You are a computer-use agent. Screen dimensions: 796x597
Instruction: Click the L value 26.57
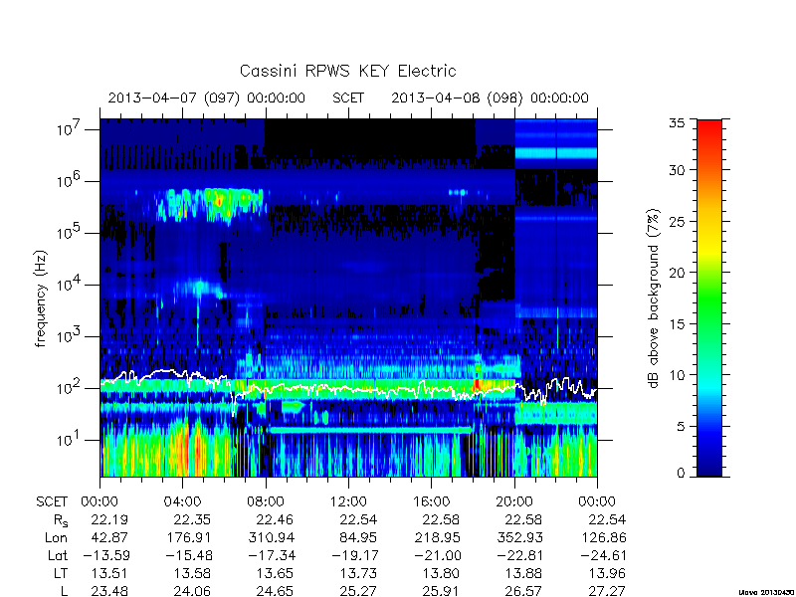(523, 591)
